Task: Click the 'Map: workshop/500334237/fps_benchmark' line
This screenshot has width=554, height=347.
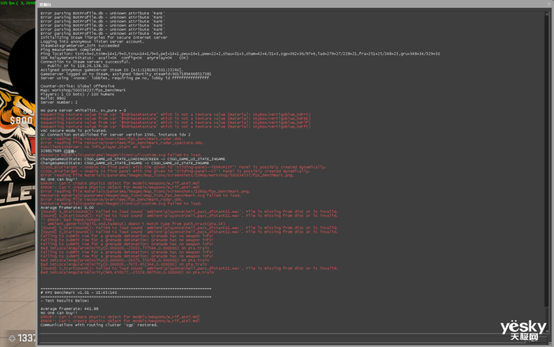Action: pos(83,90)
